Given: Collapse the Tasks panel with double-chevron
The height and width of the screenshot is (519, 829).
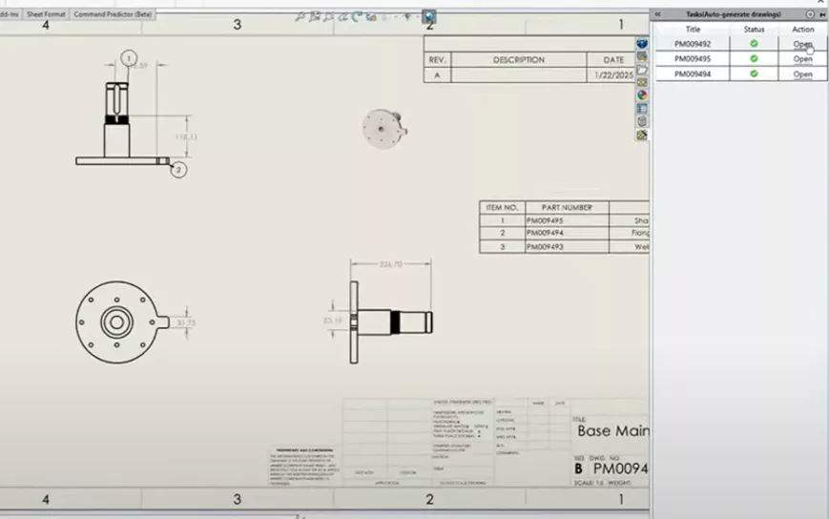Looking at the screenshot, I should (656, 14).
